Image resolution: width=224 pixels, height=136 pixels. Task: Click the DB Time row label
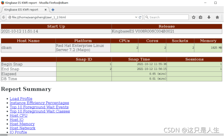click(x=9, y=79)
